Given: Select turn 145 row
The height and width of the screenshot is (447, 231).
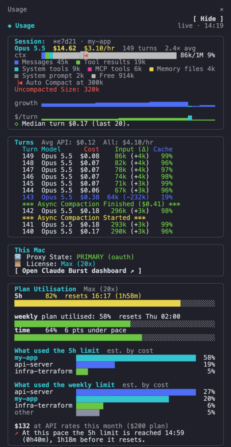Looking at the screenshot, I should tap(98, 183).
